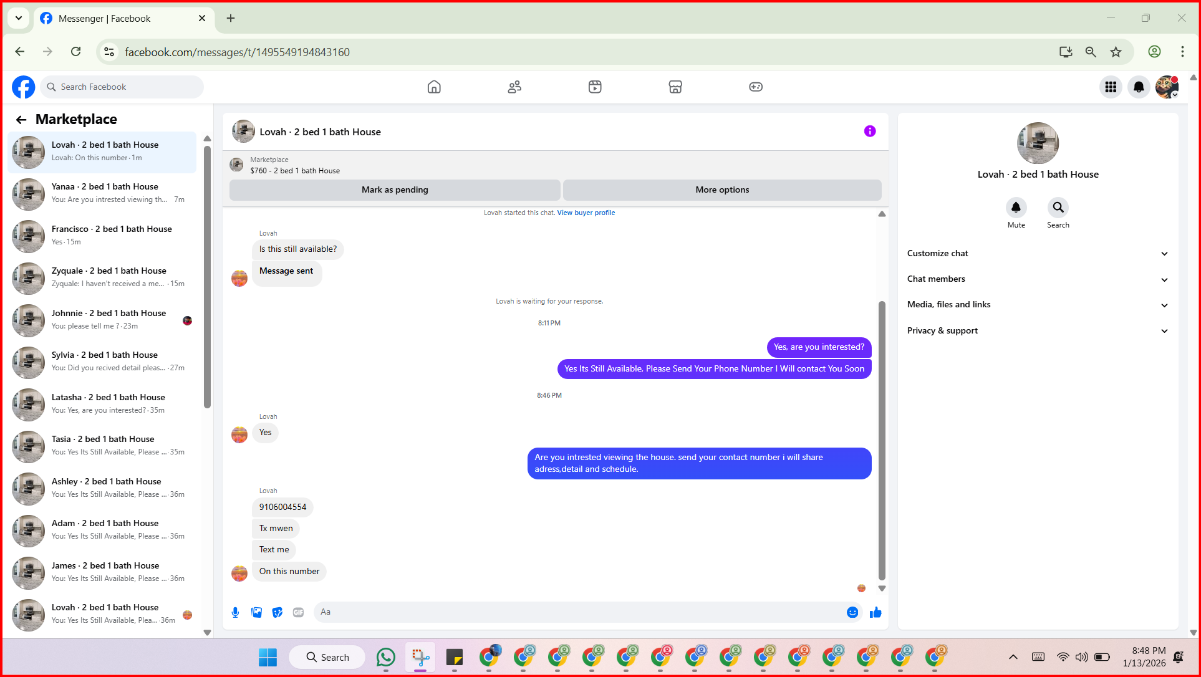Mute this conversation
1201x677 pixels.
pyautogui.click(x=1016, y=208)
